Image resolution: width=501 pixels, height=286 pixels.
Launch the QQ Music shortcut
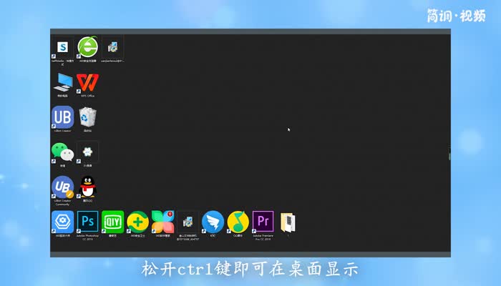pyautogui.click(x=238, y=221)
